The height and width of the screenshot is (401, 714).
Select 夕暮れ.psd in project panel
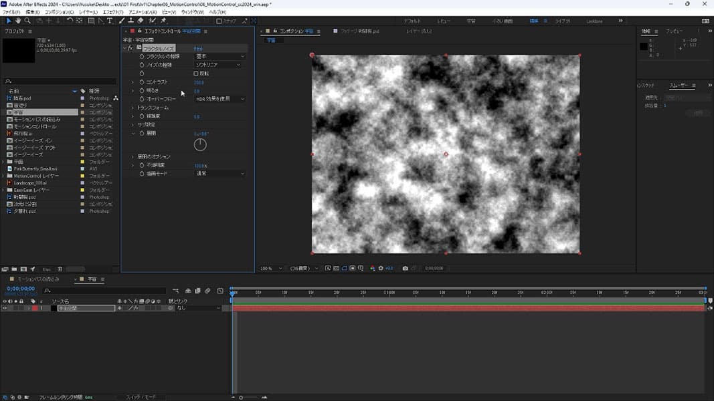pyautogui.click(x=24, y=211)
